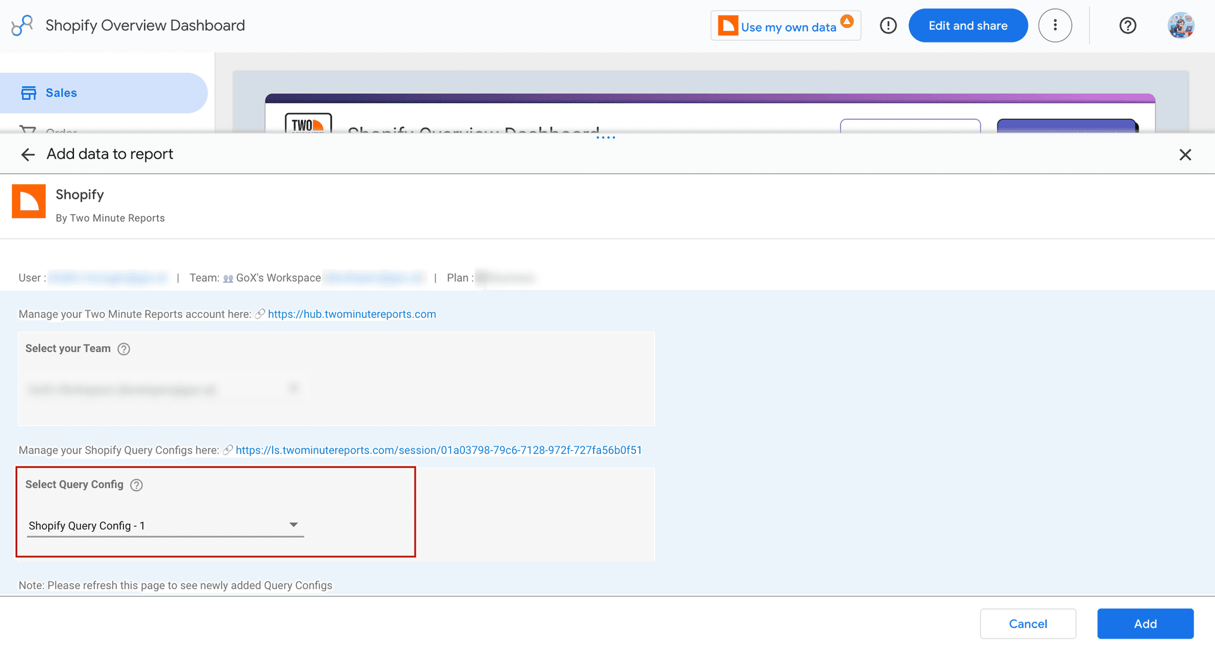This screenshot has width=1215, height=650.
Task: Click the panel drag handle dots
Action: tap(606, 137)
